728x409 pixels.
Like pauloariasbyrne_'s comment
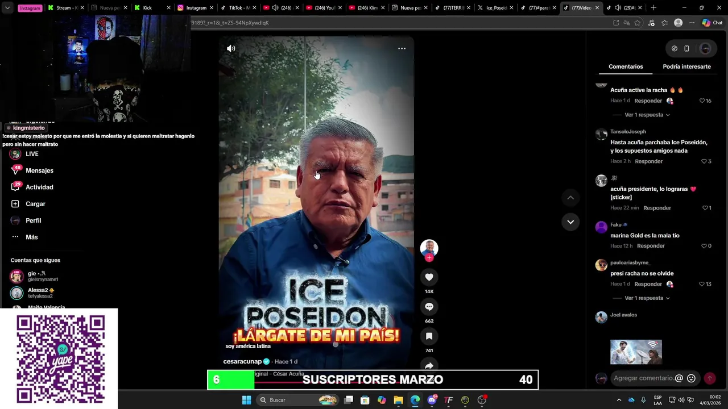click(x=702, y=284)
